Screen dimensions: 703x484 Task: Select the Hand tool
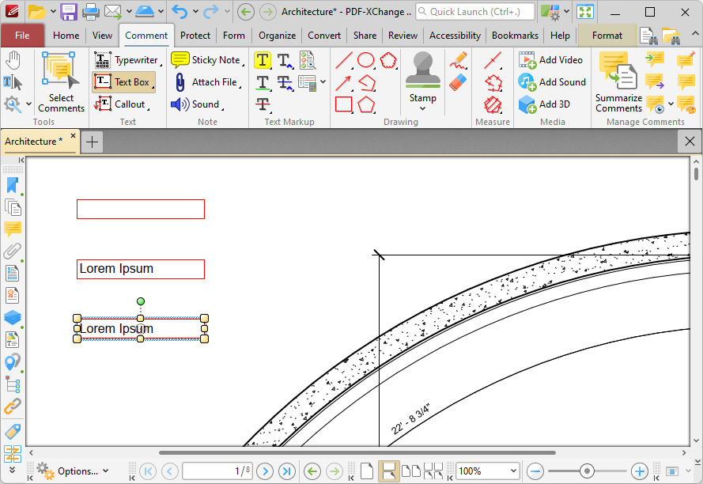[13, 60]
